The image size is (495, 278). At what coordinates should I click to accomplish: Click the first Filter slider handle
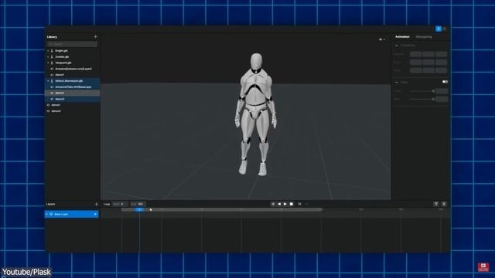pos(433,91)
